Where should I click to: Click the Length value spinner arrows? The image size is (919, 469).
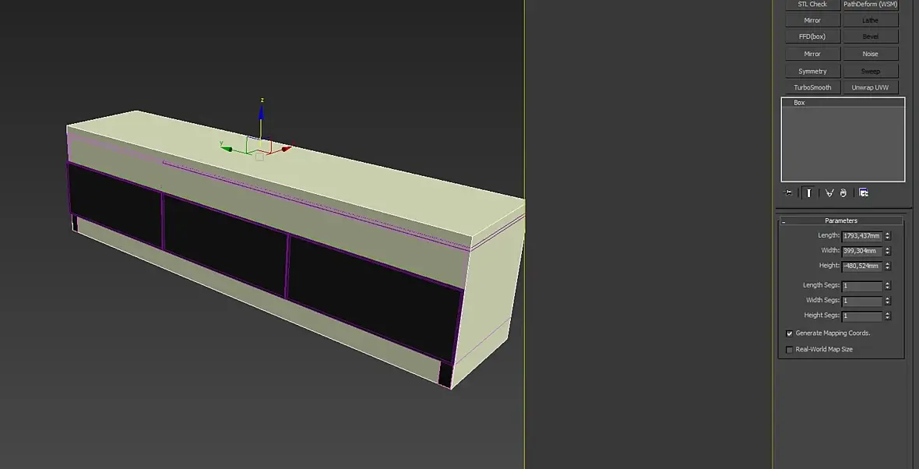pos(887,236)
